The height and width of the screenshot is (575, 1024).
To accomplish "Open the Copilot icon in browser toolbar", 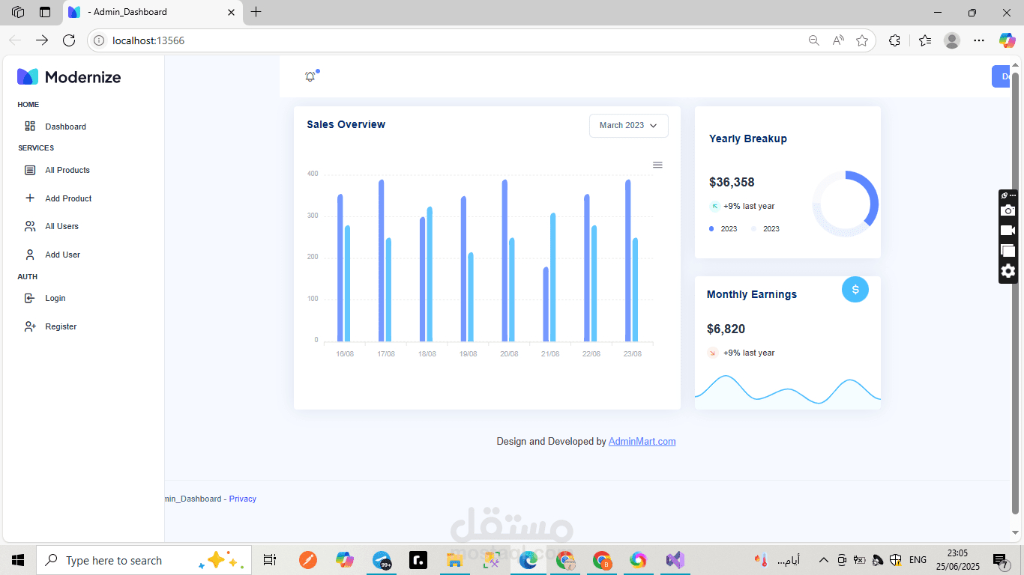I will click(x=1007, y=40).
